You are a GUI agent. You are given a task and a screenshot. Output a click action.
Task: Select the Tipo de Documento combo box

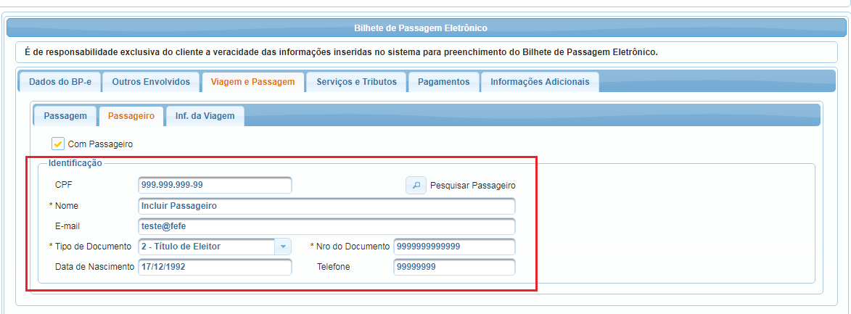215,247
